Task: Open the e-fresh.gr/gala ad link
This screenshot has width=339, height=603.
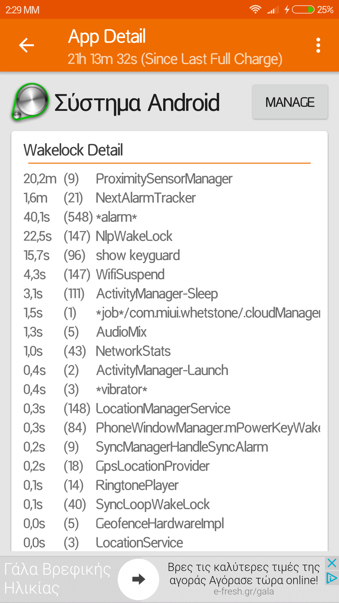Action: pyautogui.click(x=244, y=592)
